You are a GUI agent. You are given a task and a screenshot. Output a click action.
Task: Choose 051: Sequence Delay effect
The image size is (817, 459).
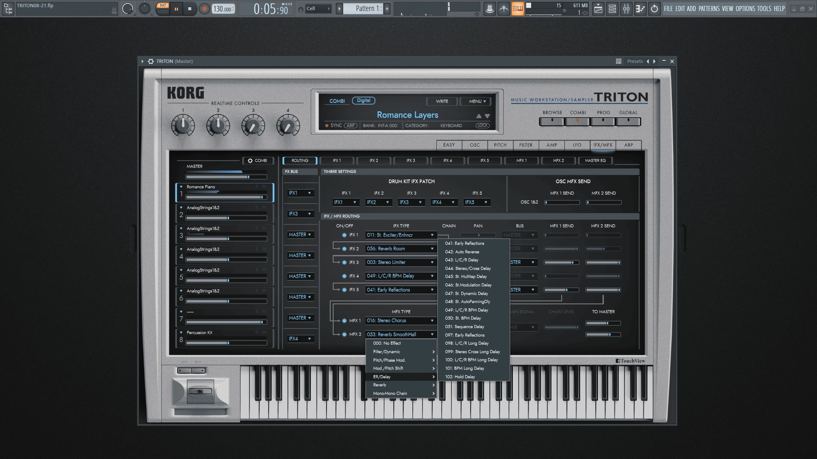(474, 327)
